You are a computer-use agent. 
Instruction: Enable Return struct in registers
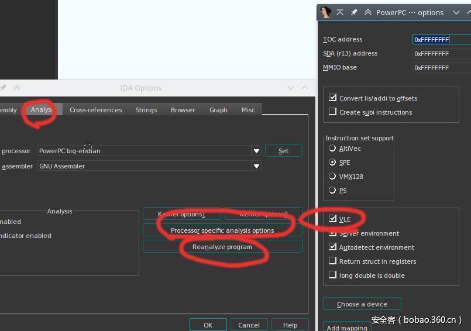click(333, 261)
